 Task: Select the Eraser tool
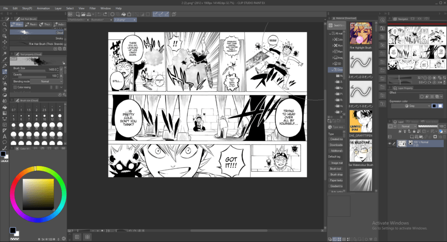pyautogui.click(x=5, y=89)
